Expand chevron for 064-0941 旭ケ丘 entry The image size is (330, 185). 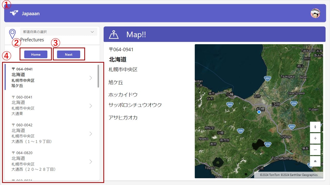pyautogui.click(x=91, y=78)
